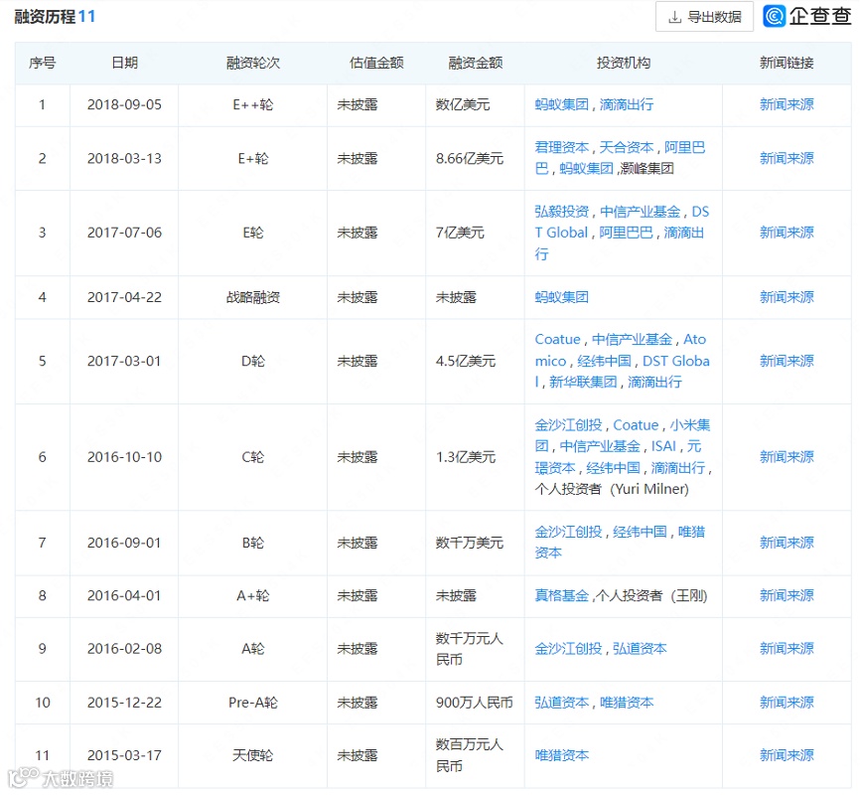Click 中信产业基金 in the E轮 row
860x795 pixels.
641,212
